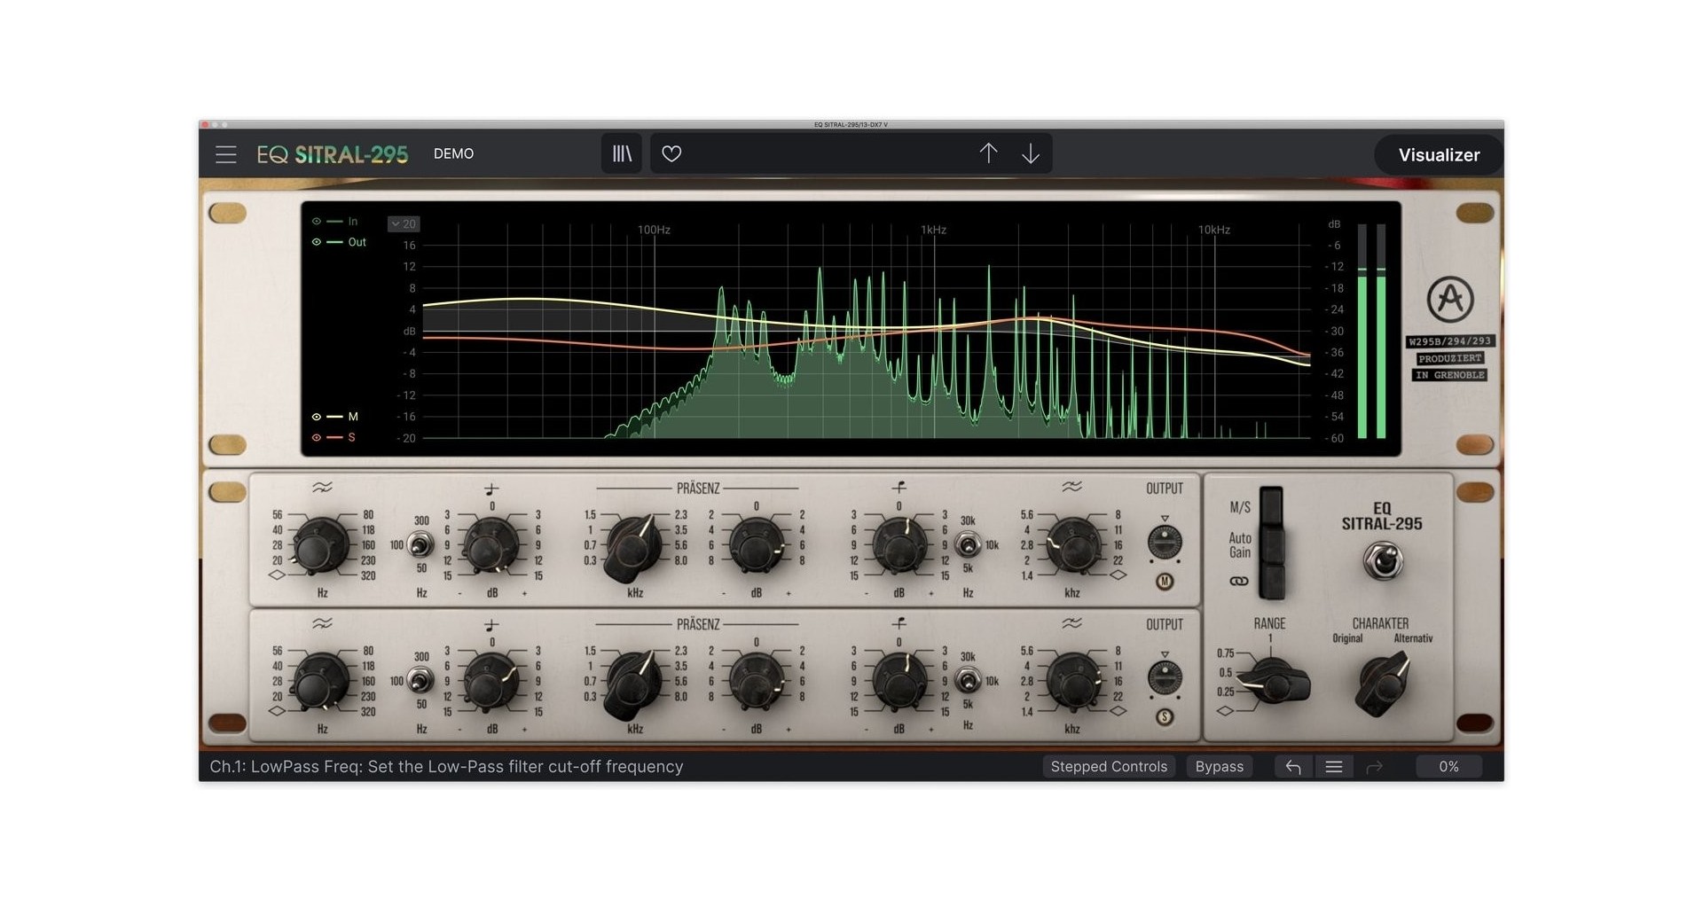This screenshot has height=907, width=1703.
Task: Click the shelf symbol above the S channel's high dB knob
Action: (x=899, y=623)
